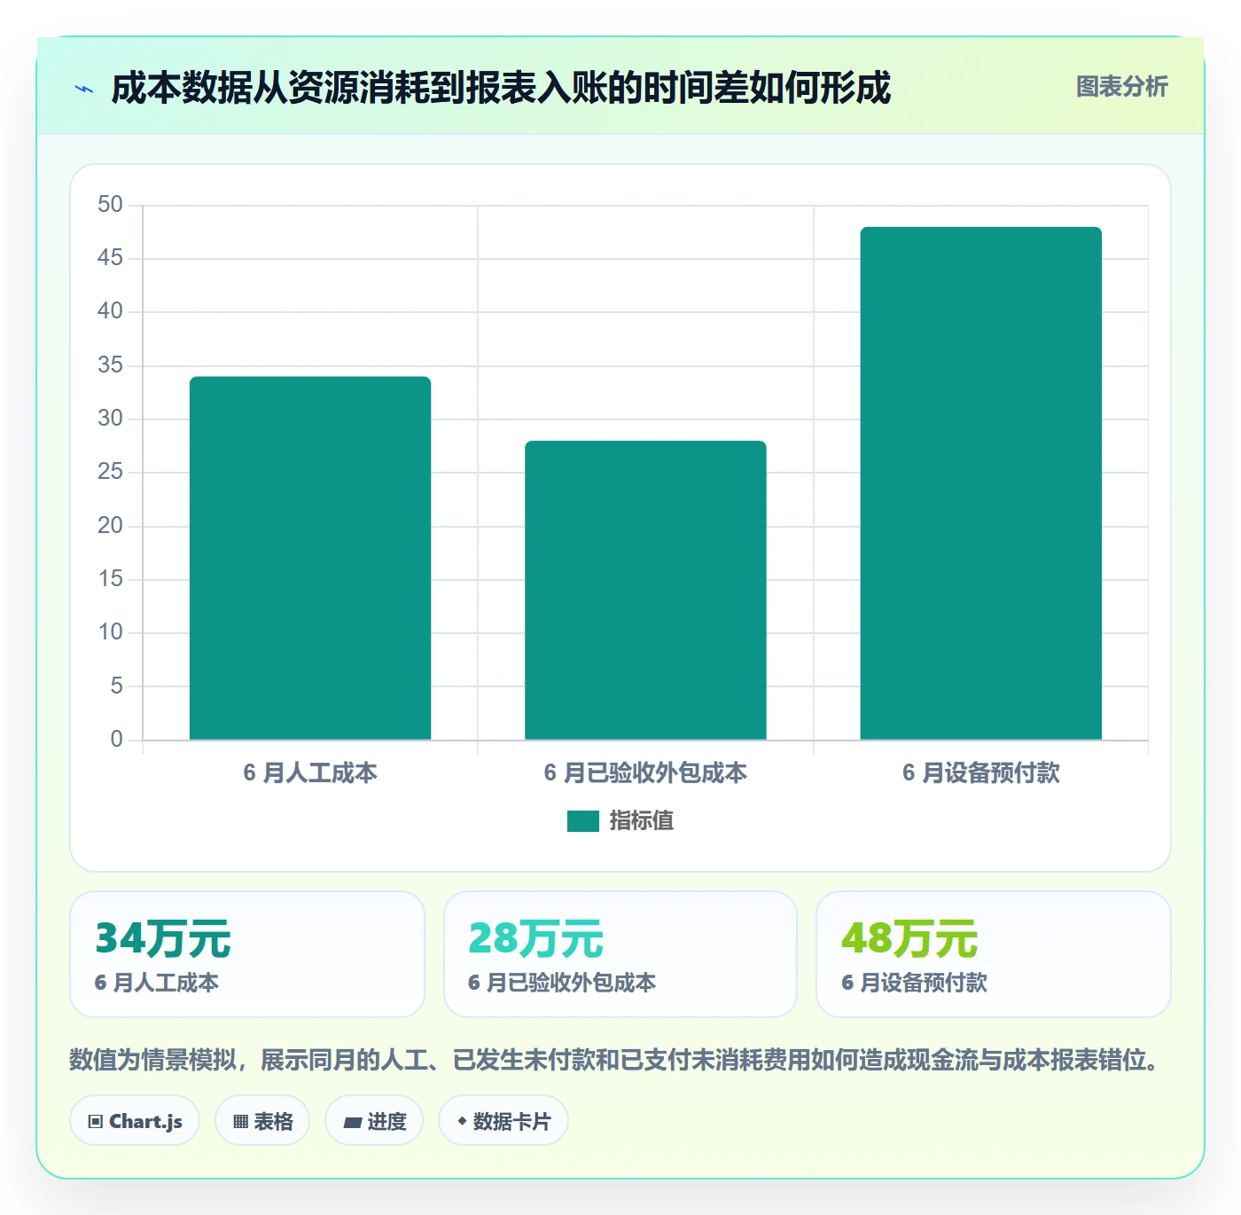This screenshot has width=1241, height=1215.
Task: Click the 6 月已验收外包成本 caption under 28万元
Action: (562, 983)
